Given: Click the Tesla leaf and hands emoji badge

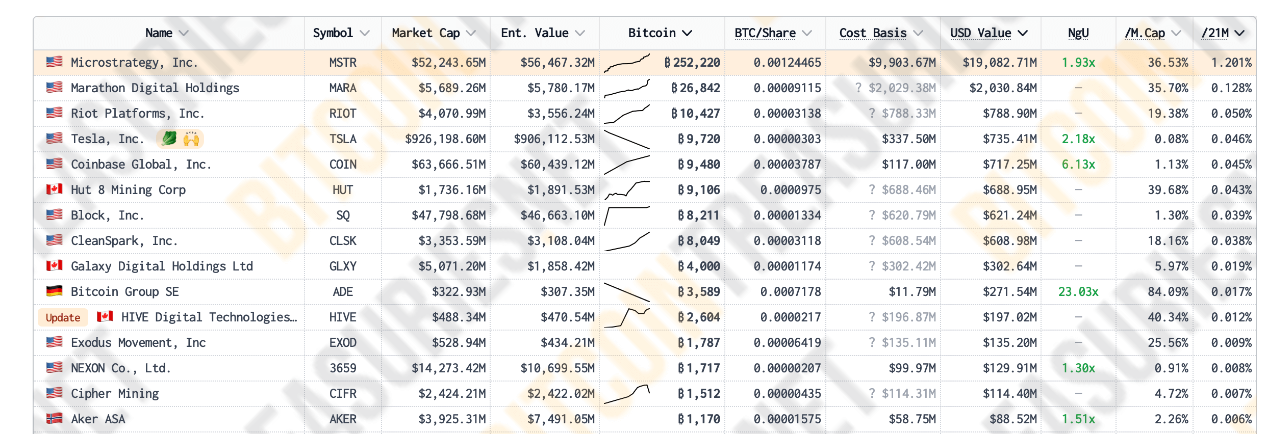Looking at the screenshot, I should [180, 139].
